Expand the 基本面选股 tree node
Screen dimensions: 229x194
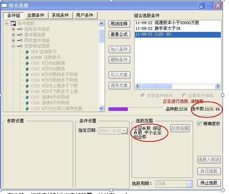(x=13, y=35)
